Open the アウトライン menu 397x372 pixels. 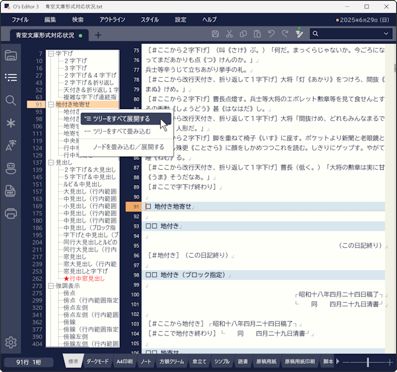(112, 20)
